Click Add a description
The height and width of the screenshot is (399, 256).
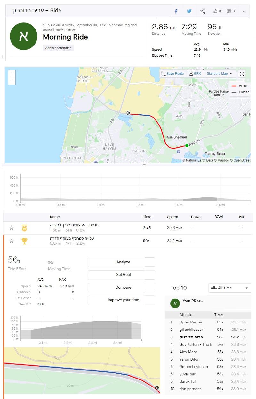pyautogui.click(x=58, y=48)
